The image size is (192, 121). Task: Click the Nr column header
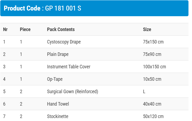5,29
